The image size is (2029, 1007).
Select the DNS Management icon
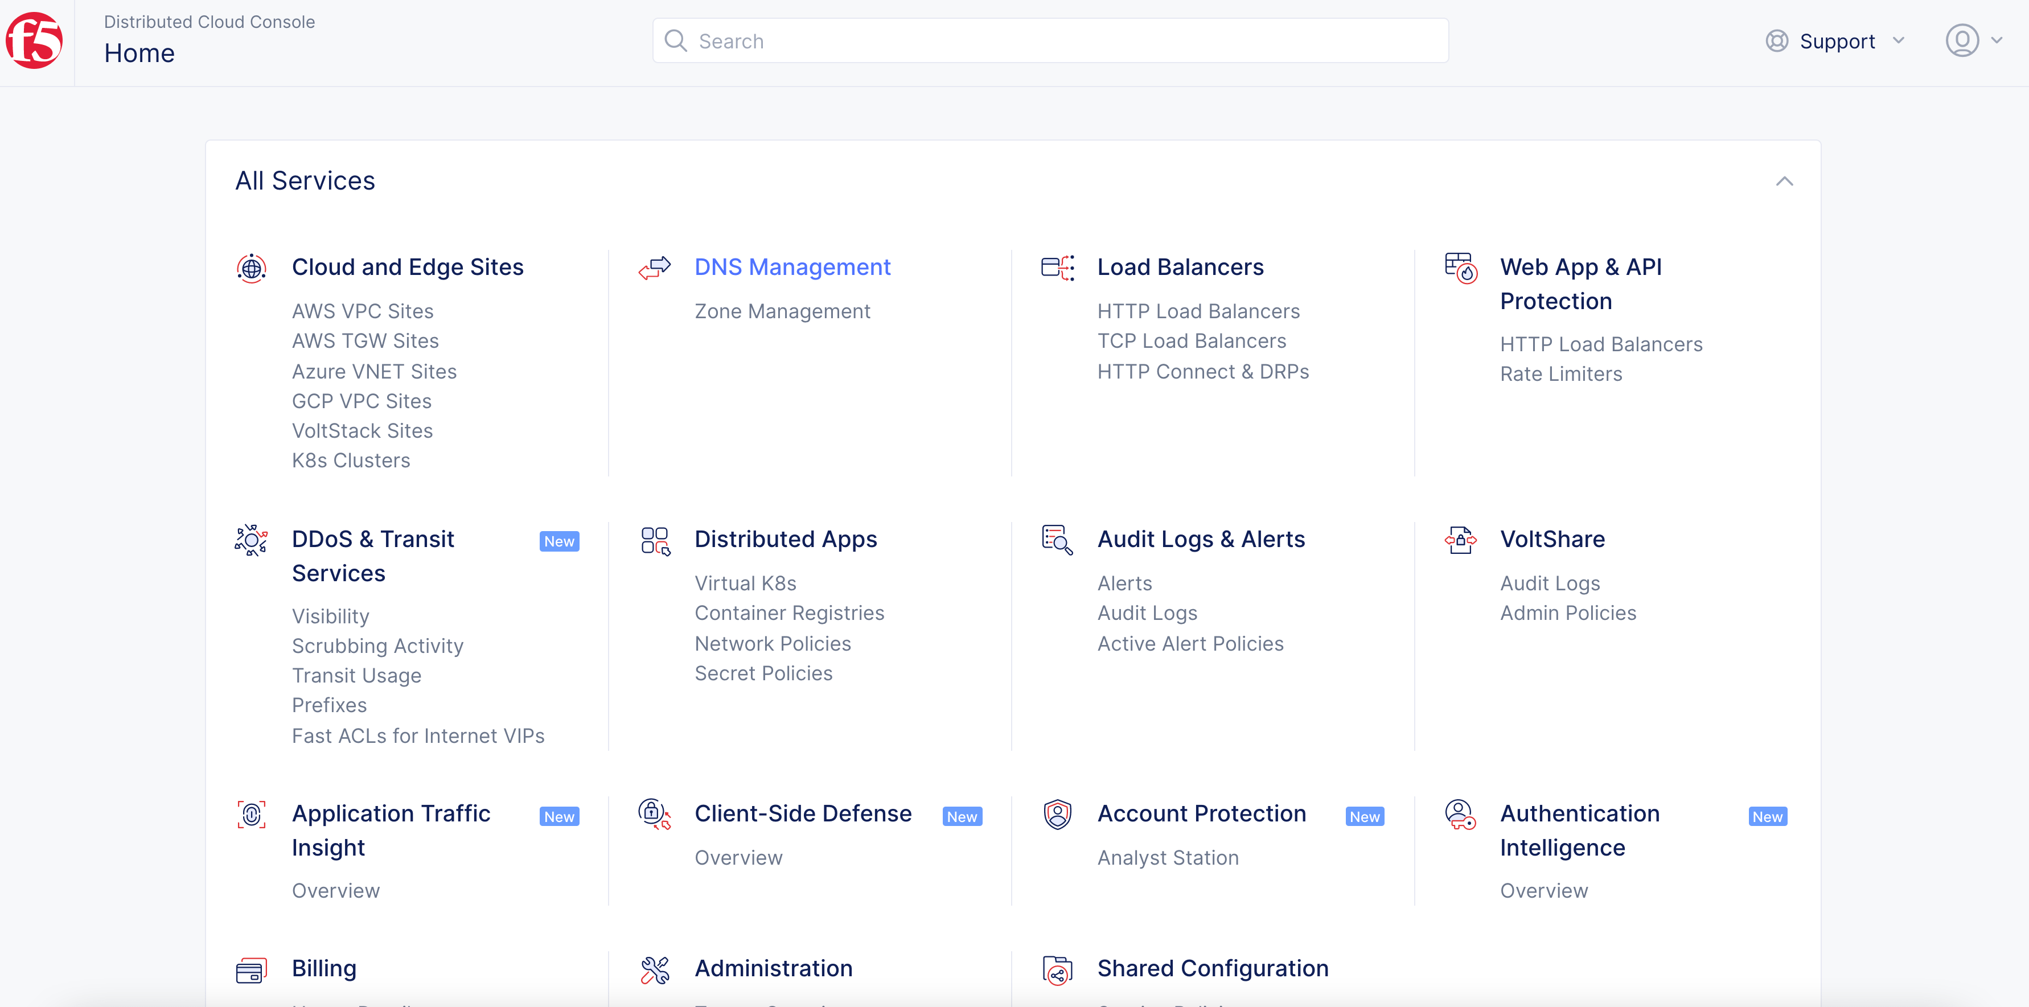pyautogui.click(x=654, y=268)
